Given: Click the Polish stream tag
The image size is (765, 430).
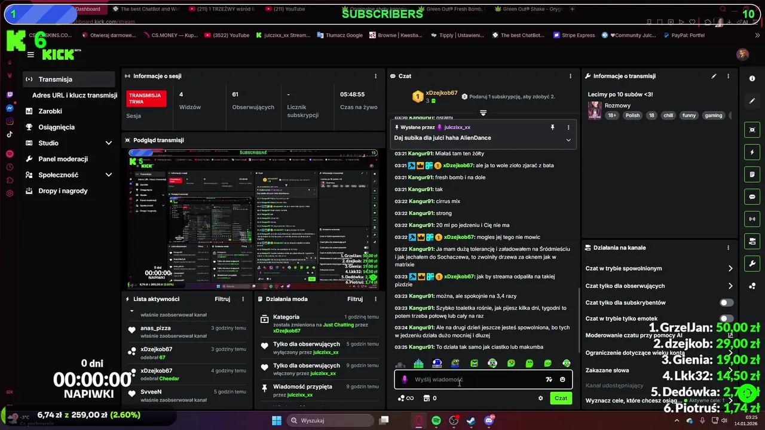Looking at the screenshot, I should pyautogui.click(x=632, y=115).
